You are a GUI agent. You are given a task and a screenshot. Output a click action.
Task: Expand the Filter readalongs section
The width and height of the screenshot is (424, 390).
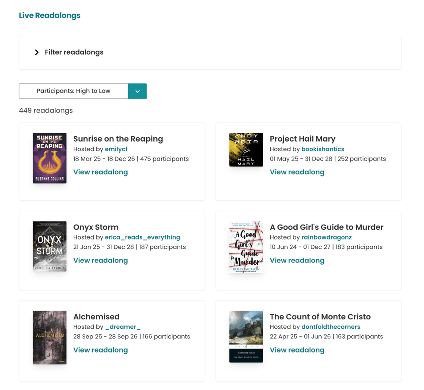tap(74, 52)
